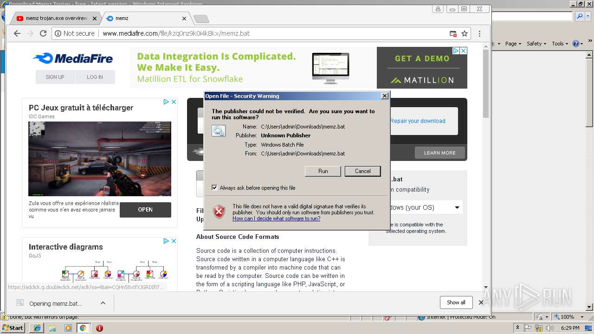Cancel the Open File security warning
The height and width of the screenshot is (334, 594).
(x=362, y=171)
